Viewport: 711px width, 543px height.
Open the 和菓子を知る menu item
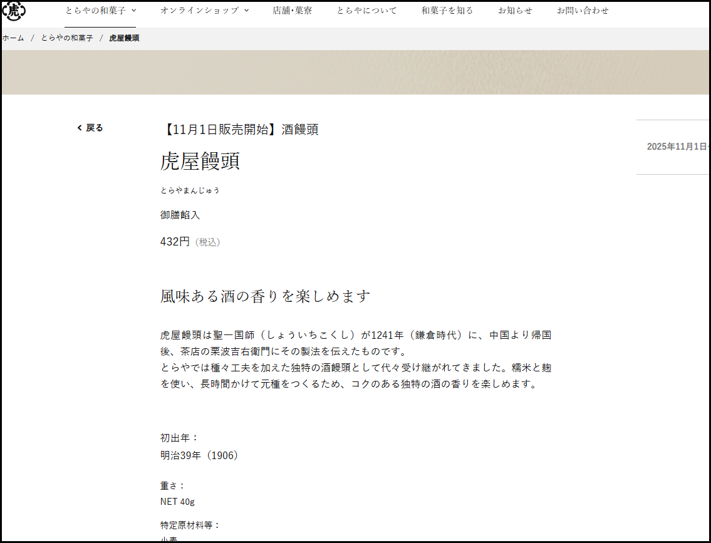(x=447, y=11)
